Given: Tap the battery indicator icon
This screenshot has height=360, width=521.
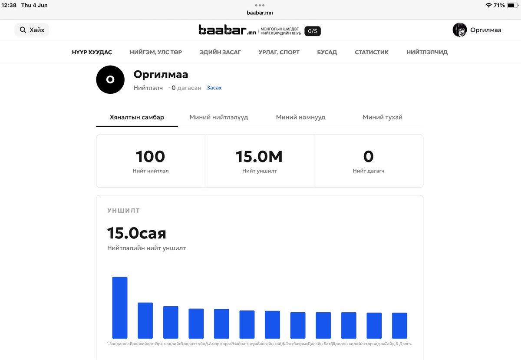Looking at the screenshot, I should click(512, 5).
